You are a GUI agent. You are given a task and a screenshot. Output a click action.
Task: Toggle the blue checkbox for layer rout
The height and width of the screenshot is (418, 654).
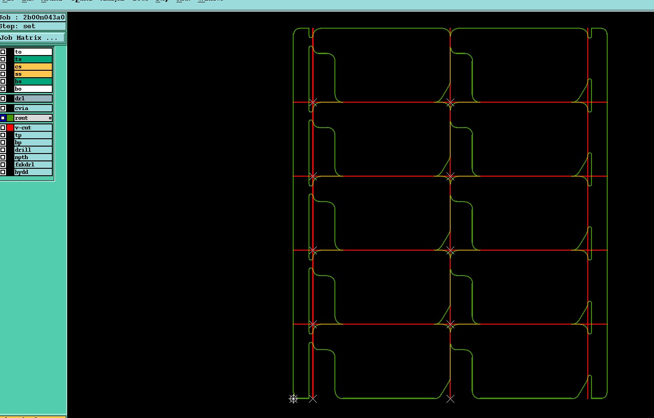tap(3, 118)
